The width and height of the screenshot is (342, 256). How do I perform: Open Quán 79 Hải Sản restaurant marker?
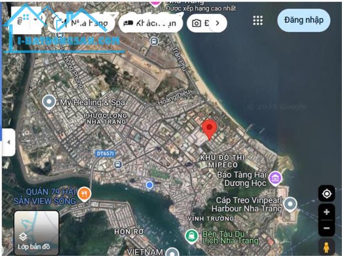click(84, 194)
